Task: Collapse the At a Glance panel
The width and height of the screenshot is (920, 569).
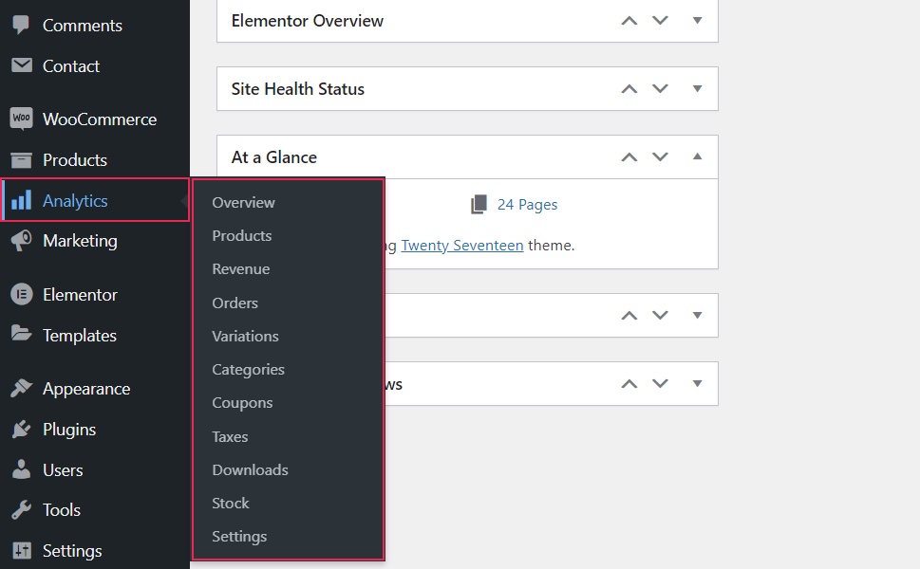Action: point(697,156)
